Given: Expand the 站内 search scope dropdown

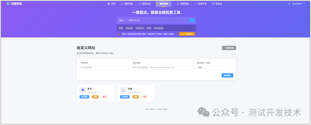Looking at the screenshot, I should (122, 20).
